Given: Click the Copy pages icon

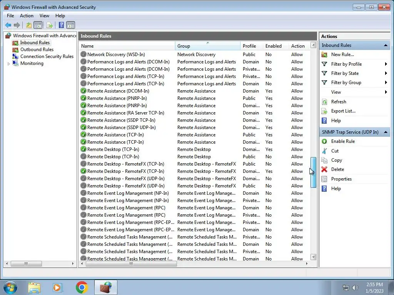Looking at the screenshot, I should 324,160.
